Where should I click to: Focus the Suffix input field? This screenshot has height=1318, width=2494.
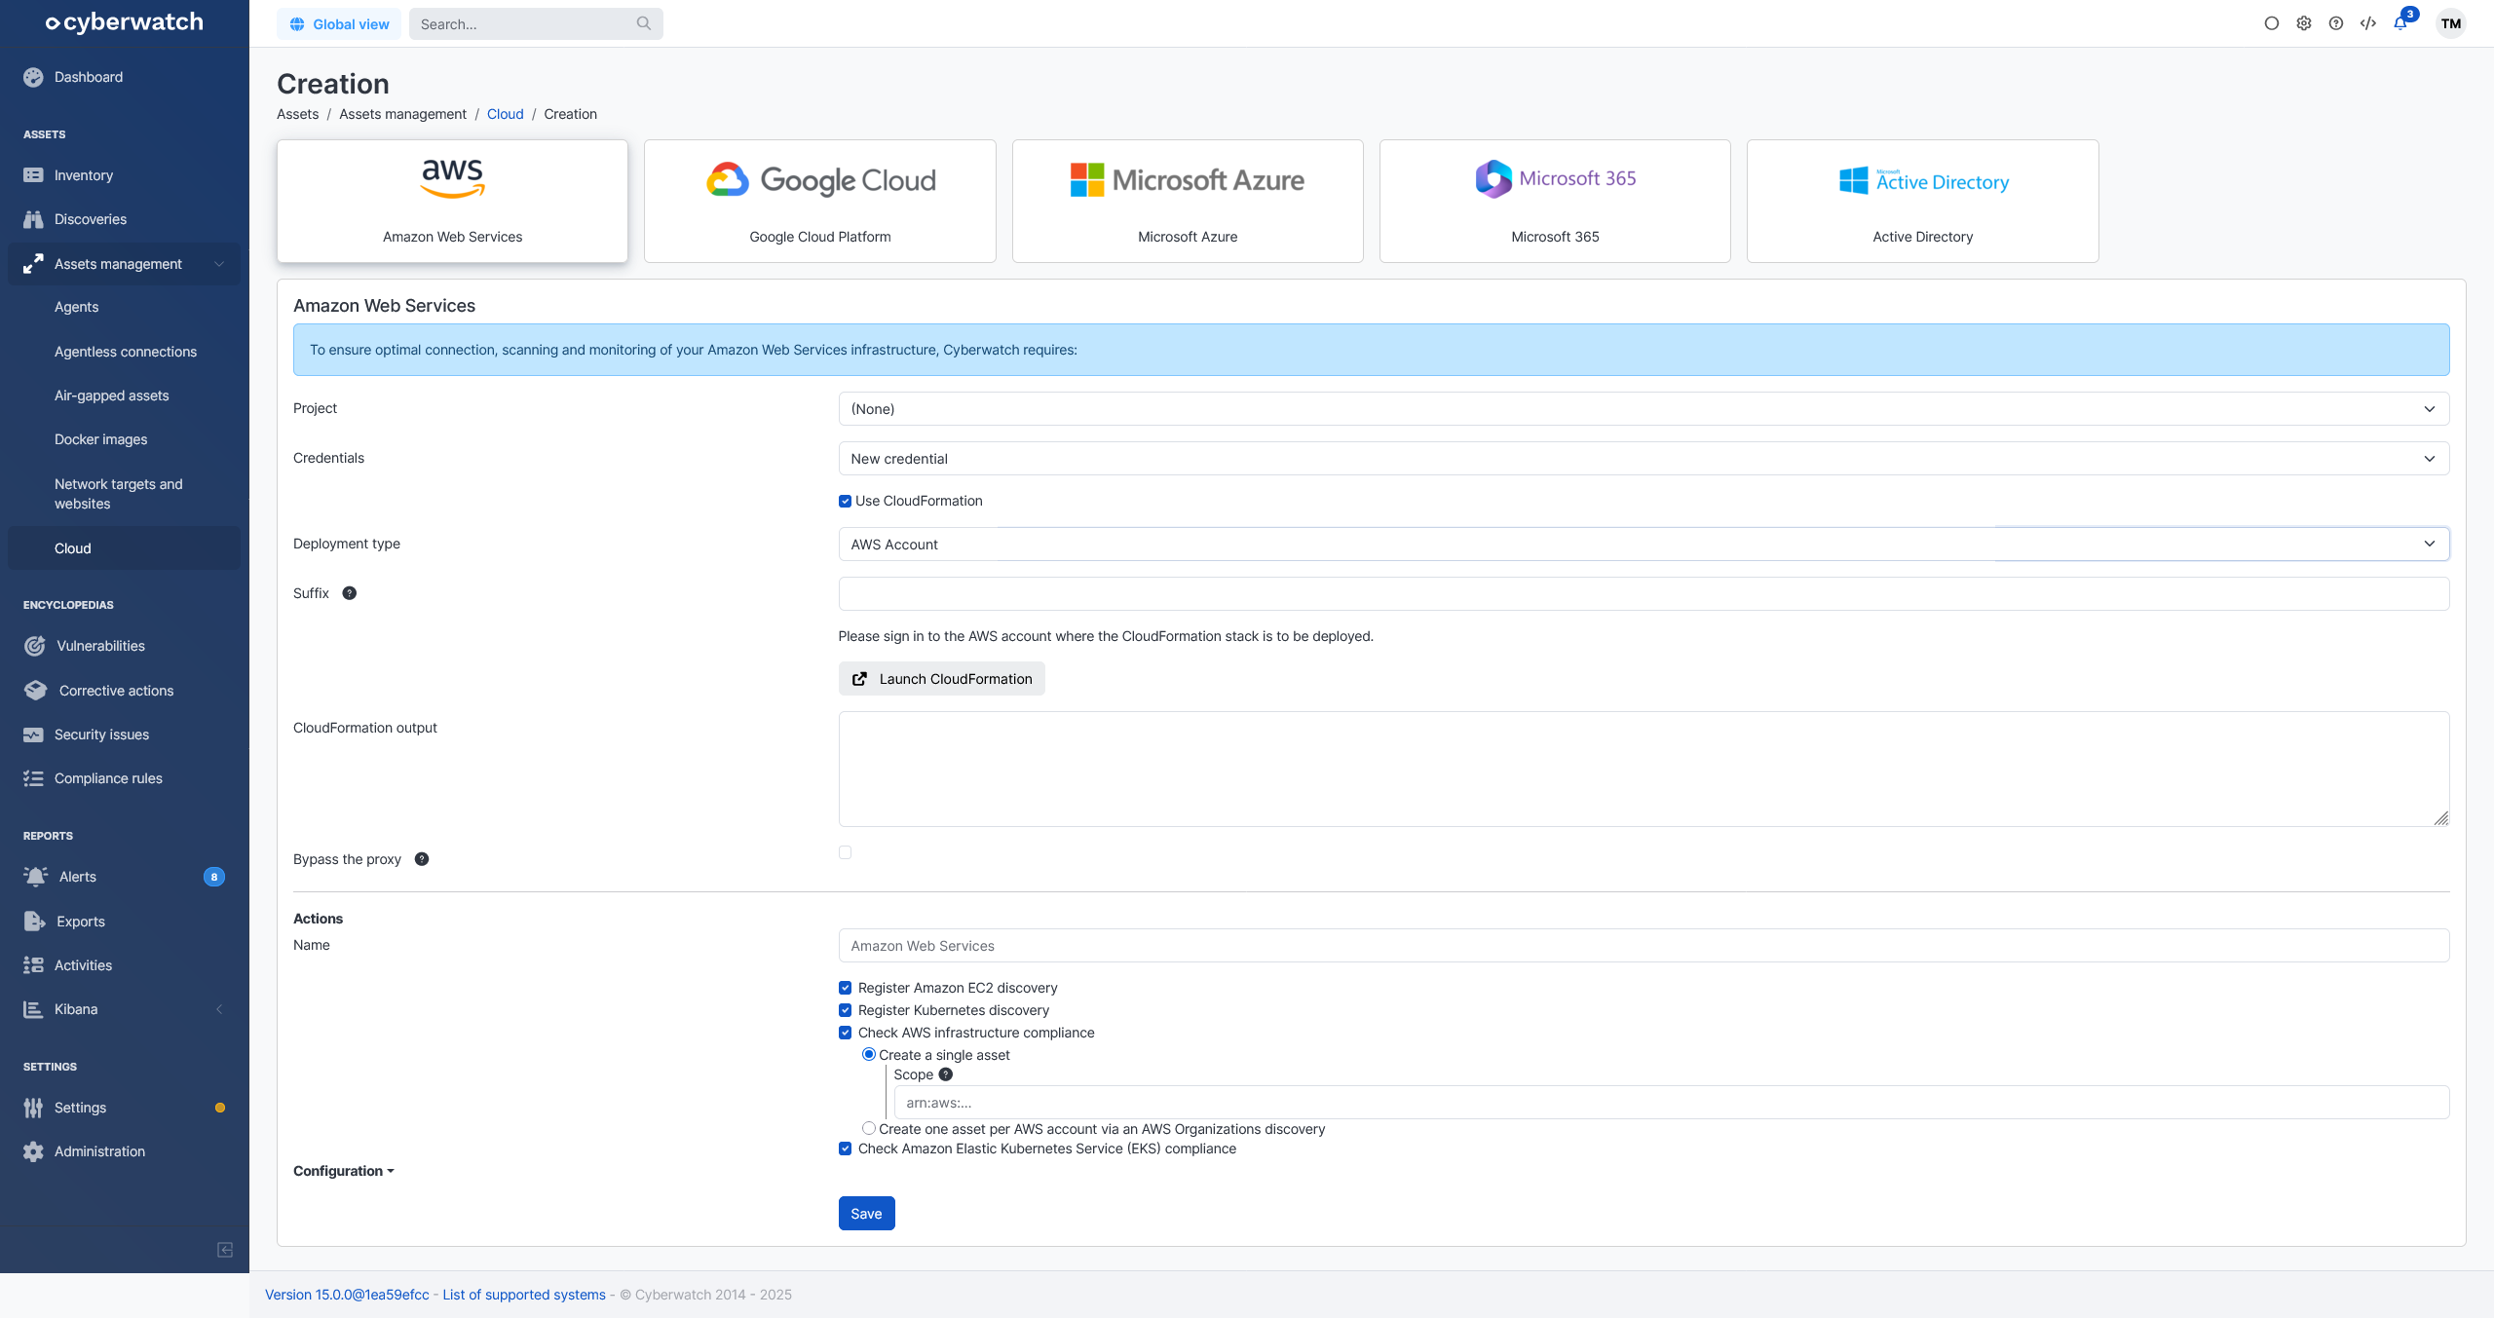1644,594
